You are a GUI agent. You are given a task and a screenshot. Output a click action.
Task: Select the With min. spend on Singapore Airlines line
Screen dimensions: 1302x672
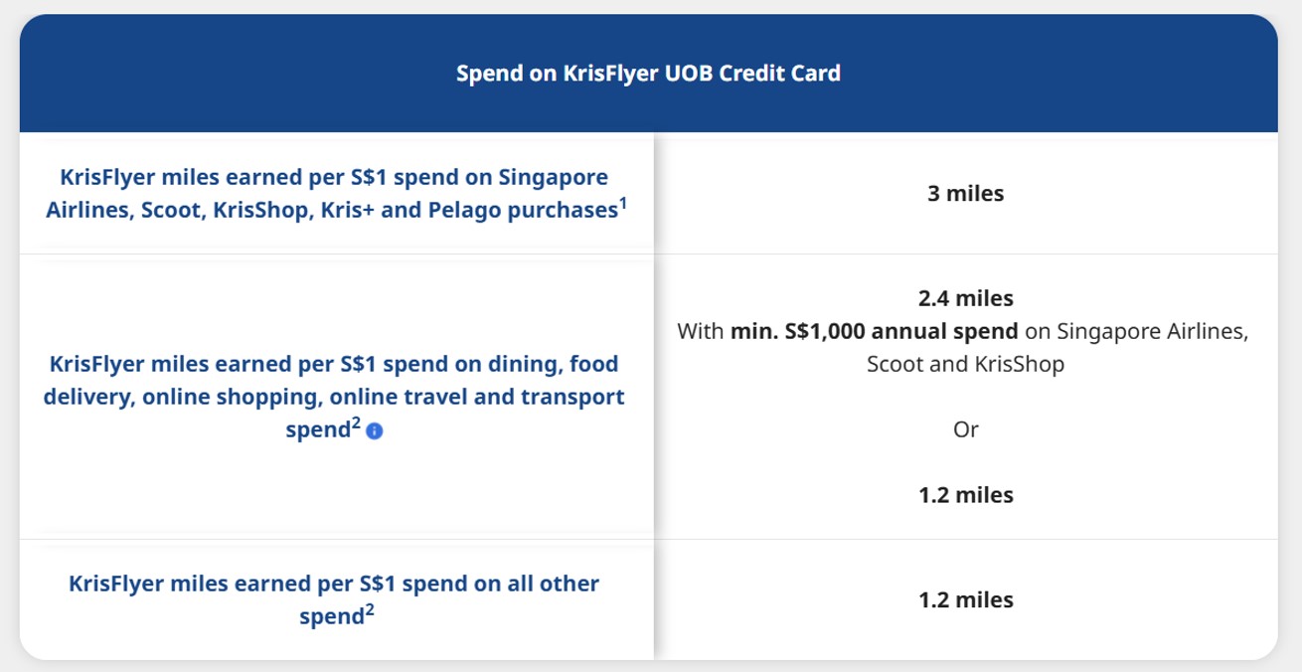pyautogui.click(x=962, y=330)
